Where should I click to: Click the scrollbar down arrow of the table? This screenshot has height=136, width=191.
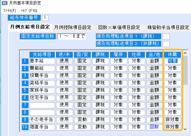point(185,129)
